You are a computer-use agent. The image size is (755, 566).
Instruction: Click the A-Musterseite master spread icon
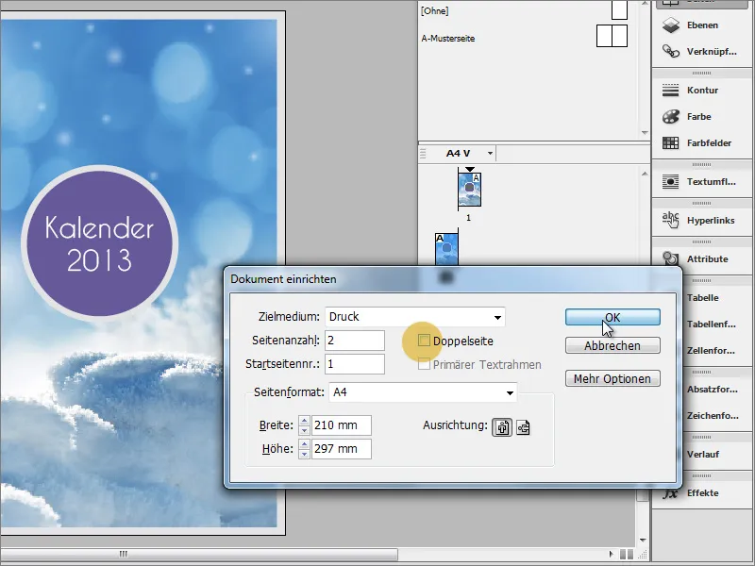click(x=612, y=36)
